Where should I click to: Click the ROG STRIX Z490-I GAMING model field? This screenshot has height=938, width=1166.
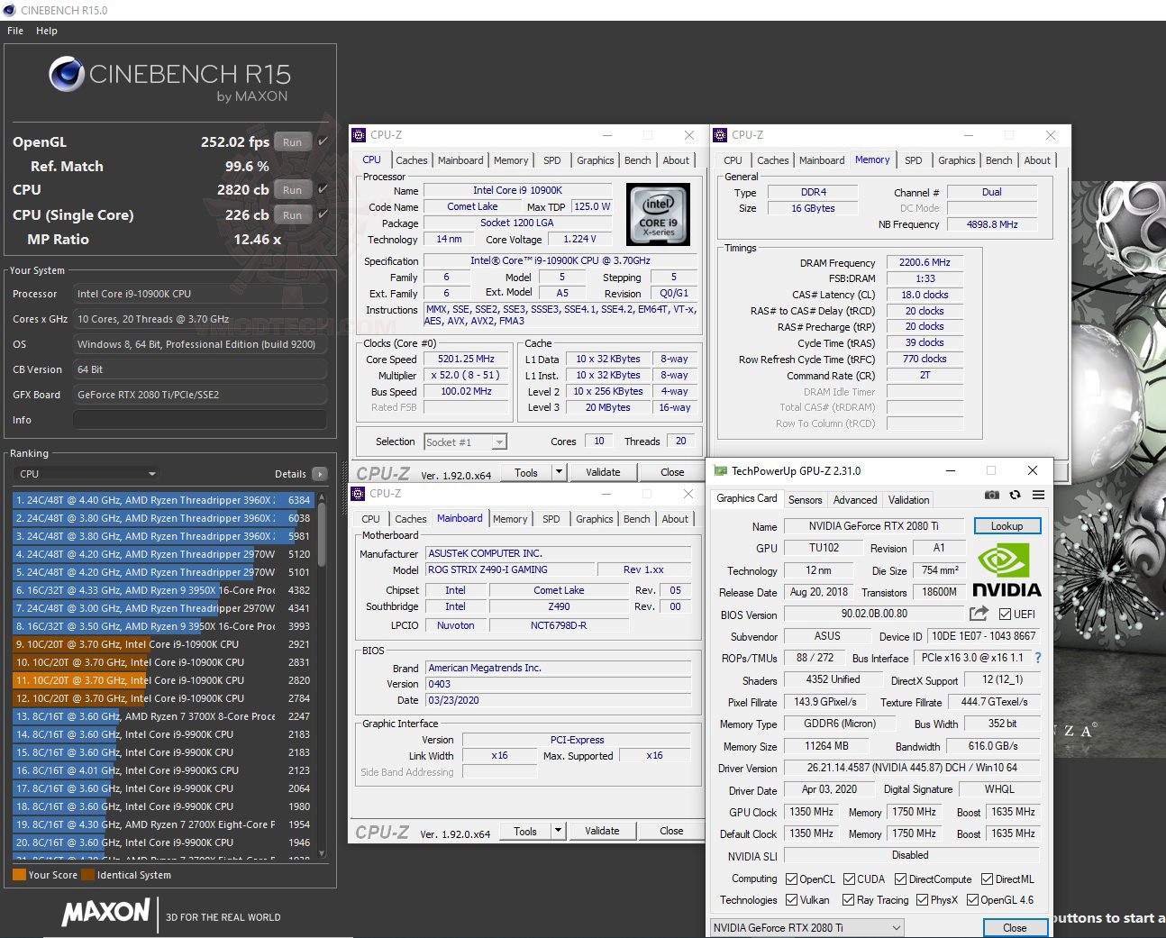pos(509,569)
